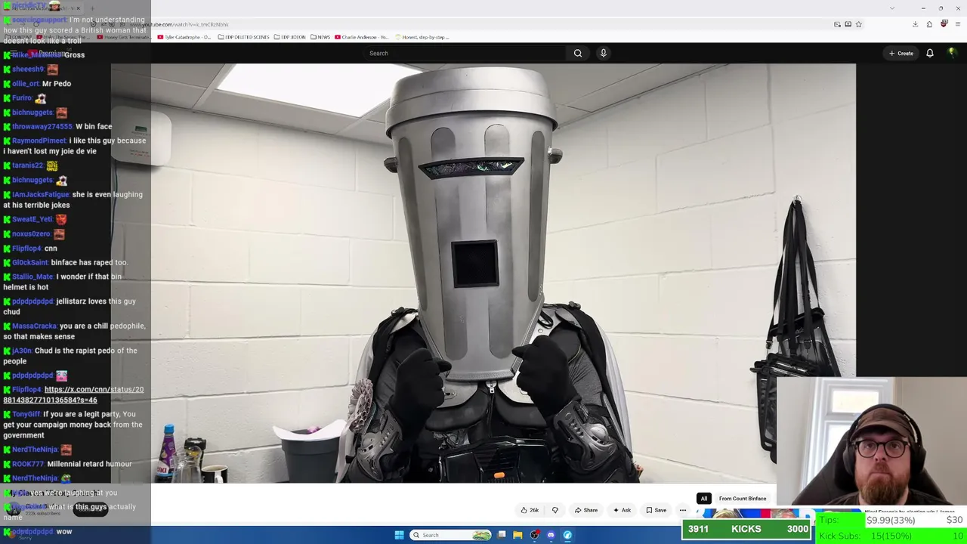Screen dimensions: 967x544
Task: Click chat username noxus0zero
Action: pyautogui.click(x=32, y=233)
